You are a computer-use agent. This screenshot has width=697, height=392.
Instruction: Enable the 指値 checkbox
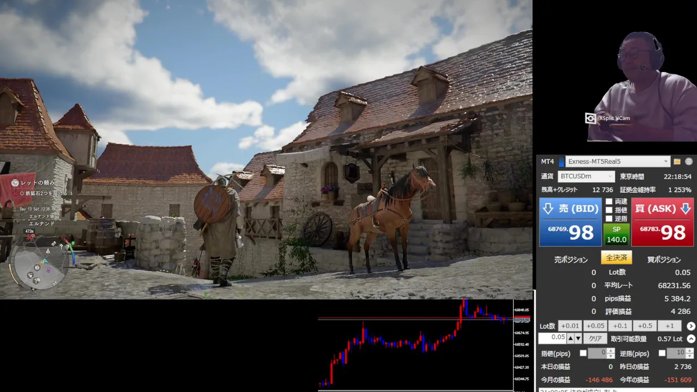[x=609, y=210]
